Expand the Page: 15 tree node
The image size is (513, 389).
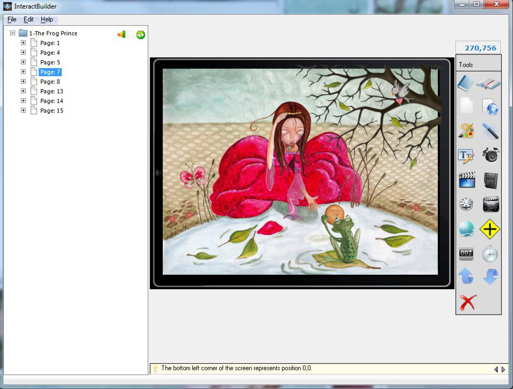[23, 110]
